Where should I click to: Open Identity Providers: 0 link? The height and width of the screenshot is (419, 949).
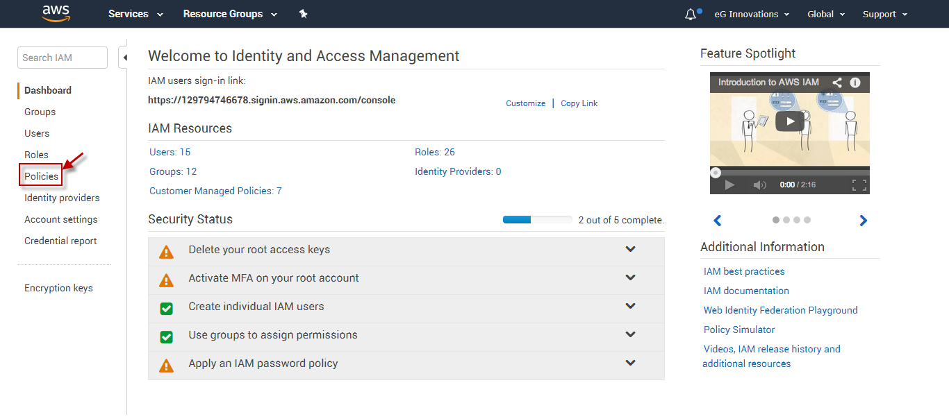click(x=458, y=171)
